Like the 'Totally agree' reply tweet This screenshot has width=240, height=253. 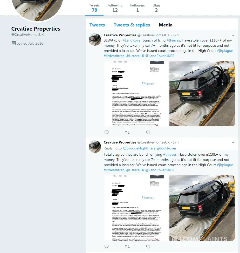(148, 247)
